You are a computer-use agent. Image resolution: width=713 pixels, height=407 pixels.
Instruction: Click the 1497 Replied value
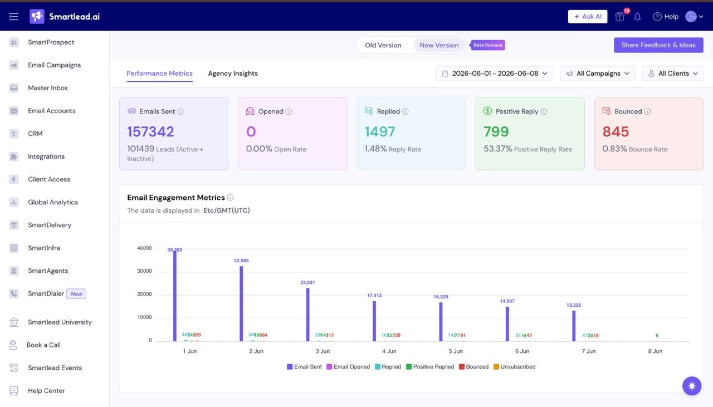pos(380,132)
